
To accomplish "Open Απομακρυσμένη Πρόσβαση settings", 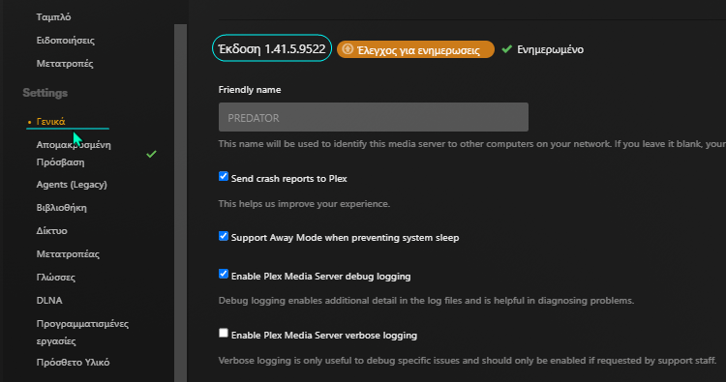I will (x=74, y=154).
